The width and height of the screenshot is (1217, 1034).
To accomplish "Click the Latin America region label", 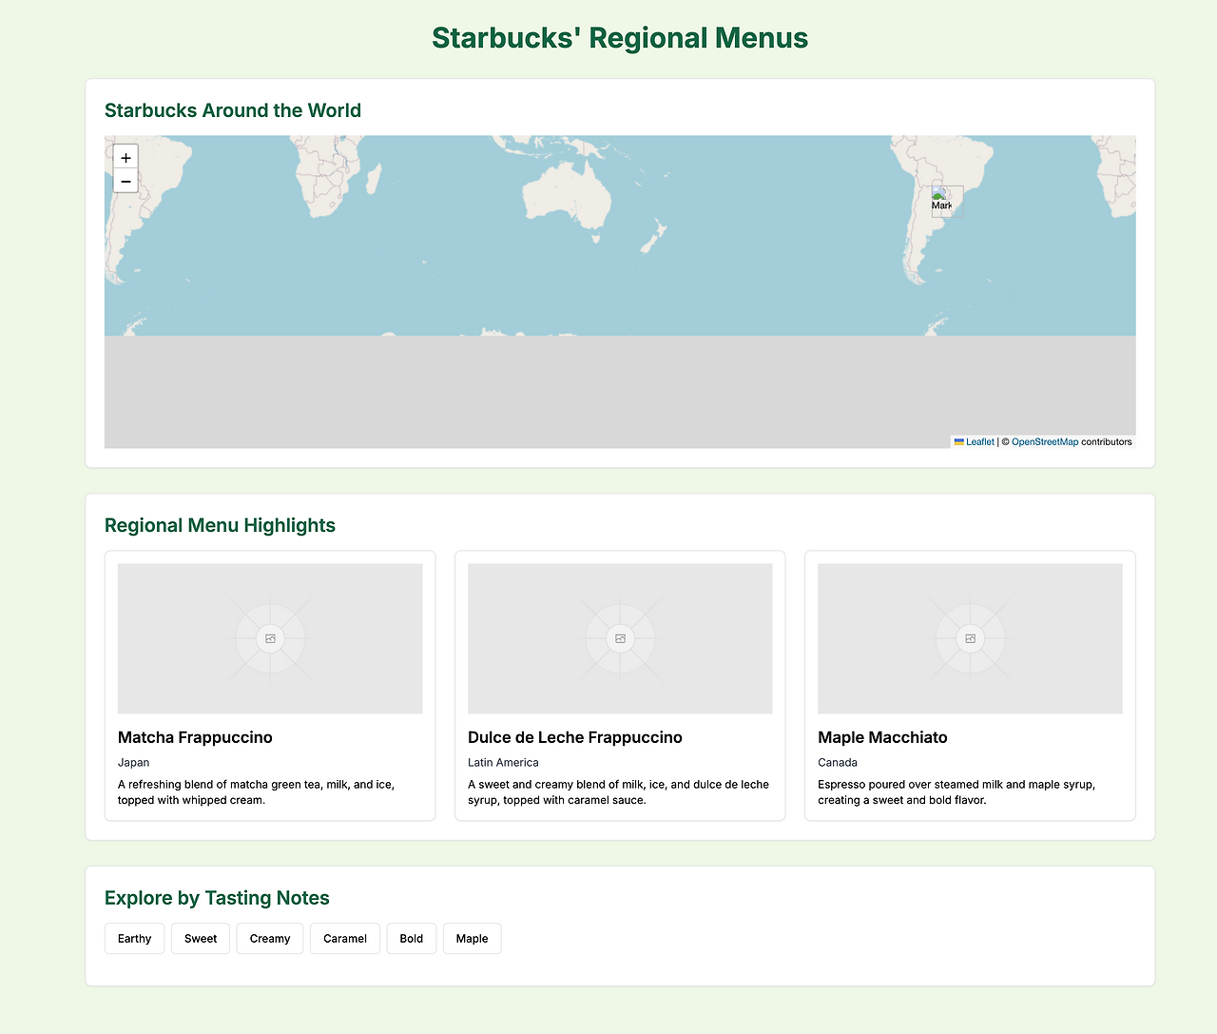I will click(503, 763).
